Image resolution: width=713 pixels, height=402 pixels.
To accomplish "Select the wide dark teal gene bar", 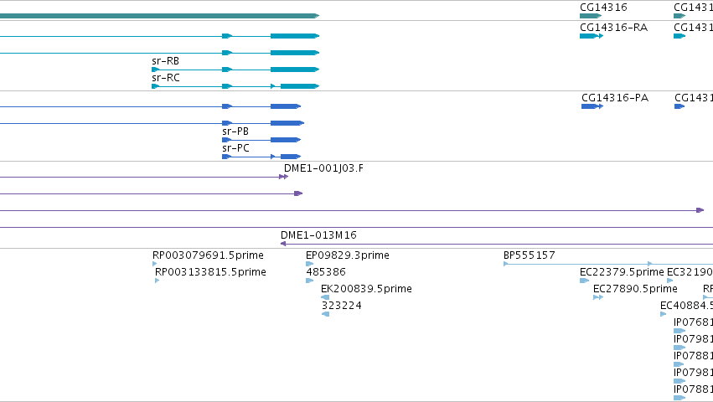I will (159, 16).
